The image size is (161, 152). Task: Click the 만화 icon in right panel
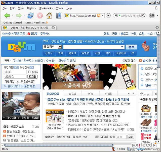(142, 85)
